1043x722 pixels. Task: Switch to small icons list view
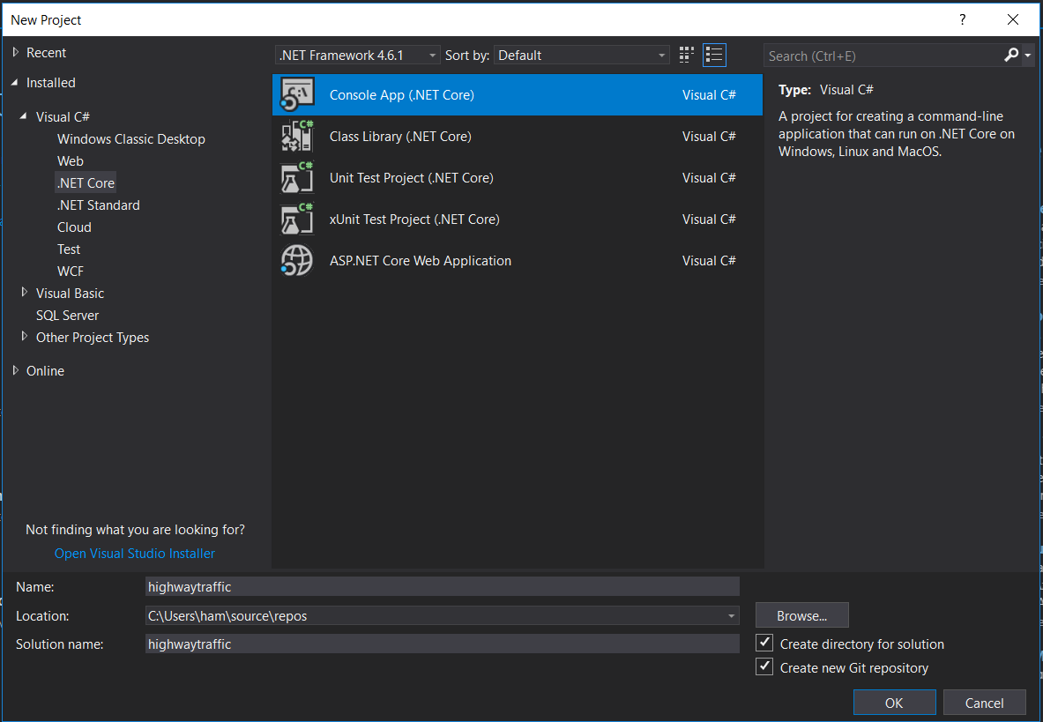pyautogui.click(x=714, y=56)
